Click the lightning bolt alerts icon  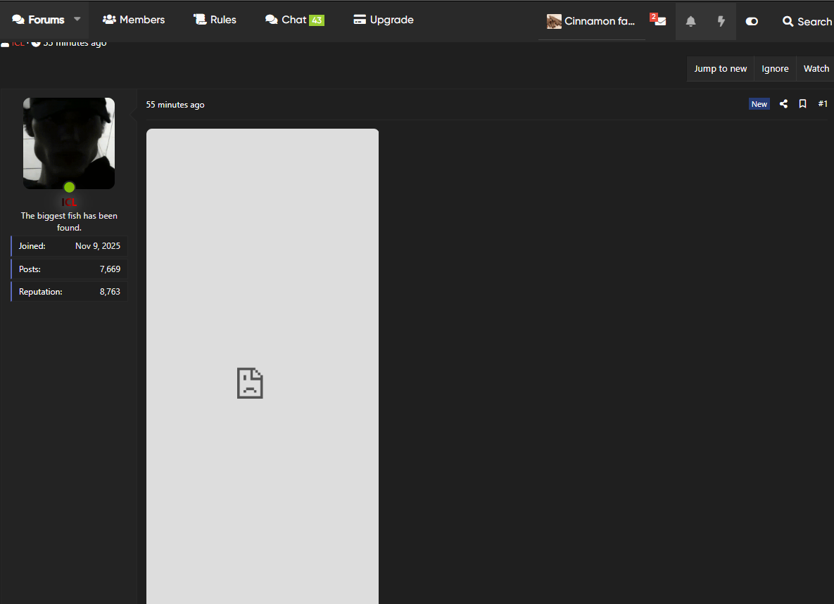[x=721, y=21]
